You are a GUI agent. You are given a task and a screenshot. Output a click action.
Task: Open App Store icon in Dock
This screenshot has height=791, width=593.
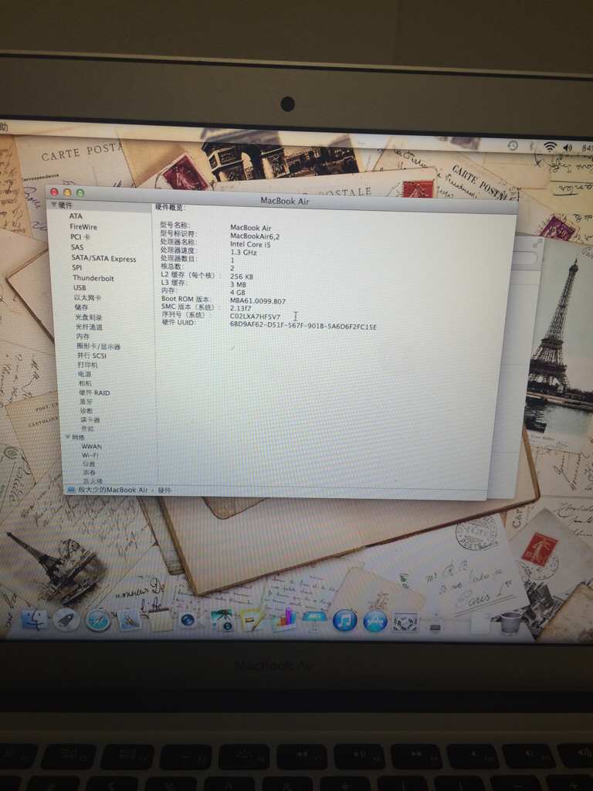[375, 622]
